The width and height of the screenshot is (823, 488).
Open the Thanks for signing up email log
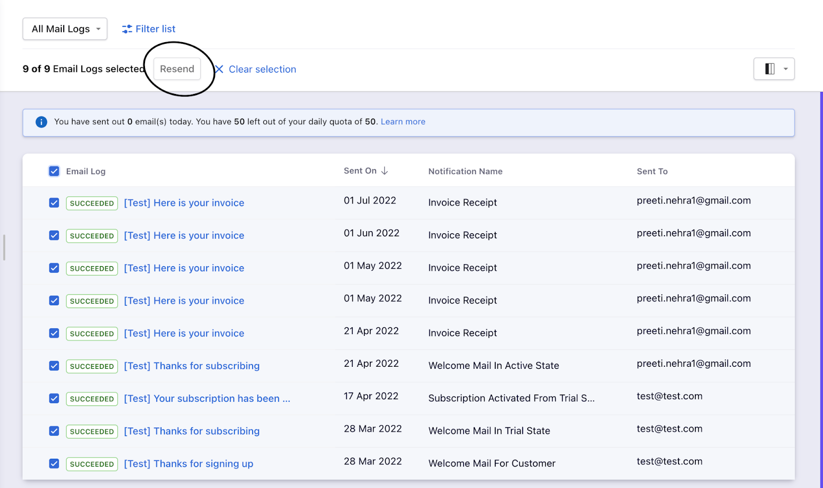click(x=188, y=464)
